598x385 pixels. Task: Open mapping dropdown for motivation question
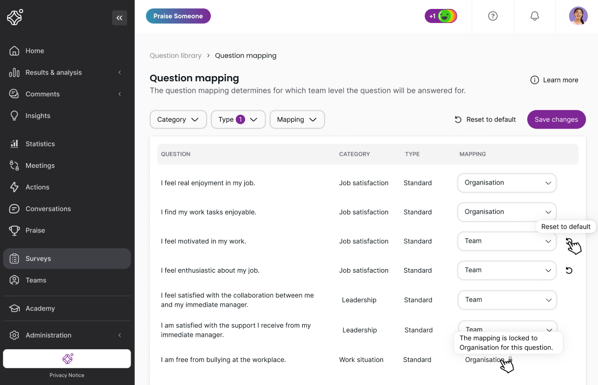[507, 241]
